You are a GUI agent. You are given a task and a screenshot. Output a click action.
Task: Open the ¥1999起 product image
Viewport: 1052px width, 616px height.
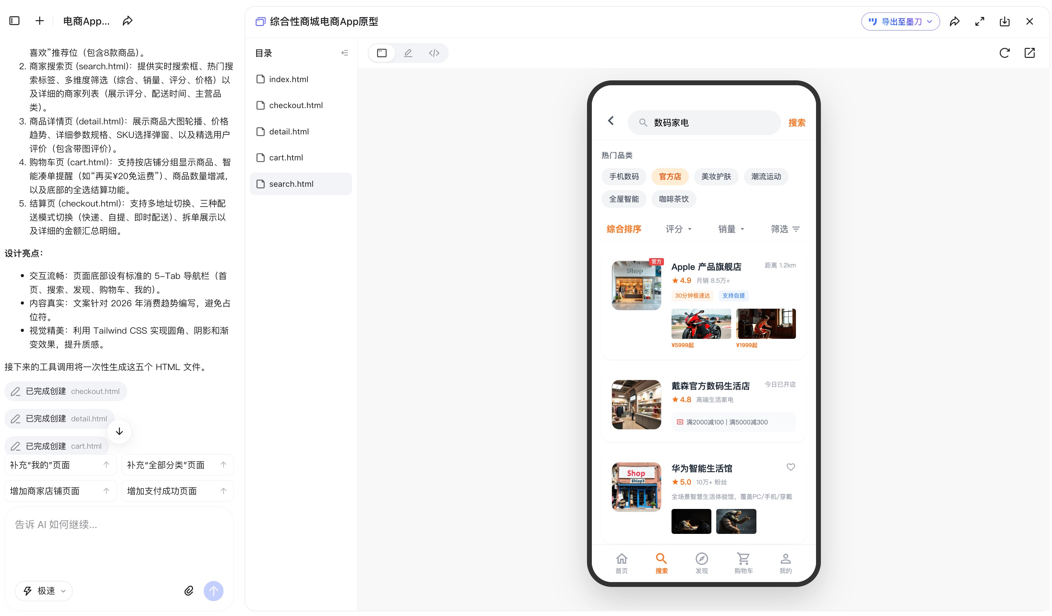pos(766,324)
